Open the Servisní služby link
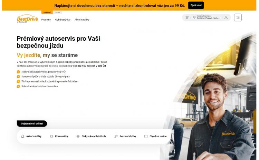The image size is (259, 160). pyautogui.click(x=128, y=136)
